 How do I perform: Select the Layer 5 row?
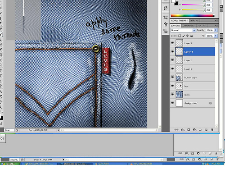[x=193, y=43]
